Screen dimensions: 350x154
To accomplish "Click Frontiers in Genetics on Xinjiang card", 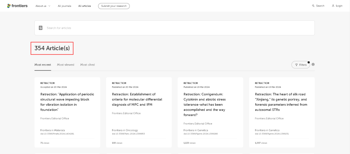I will coord(267,130).
